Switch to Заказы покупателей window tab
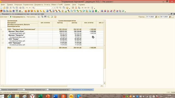 pyautogui.click(x=11, y=90)
